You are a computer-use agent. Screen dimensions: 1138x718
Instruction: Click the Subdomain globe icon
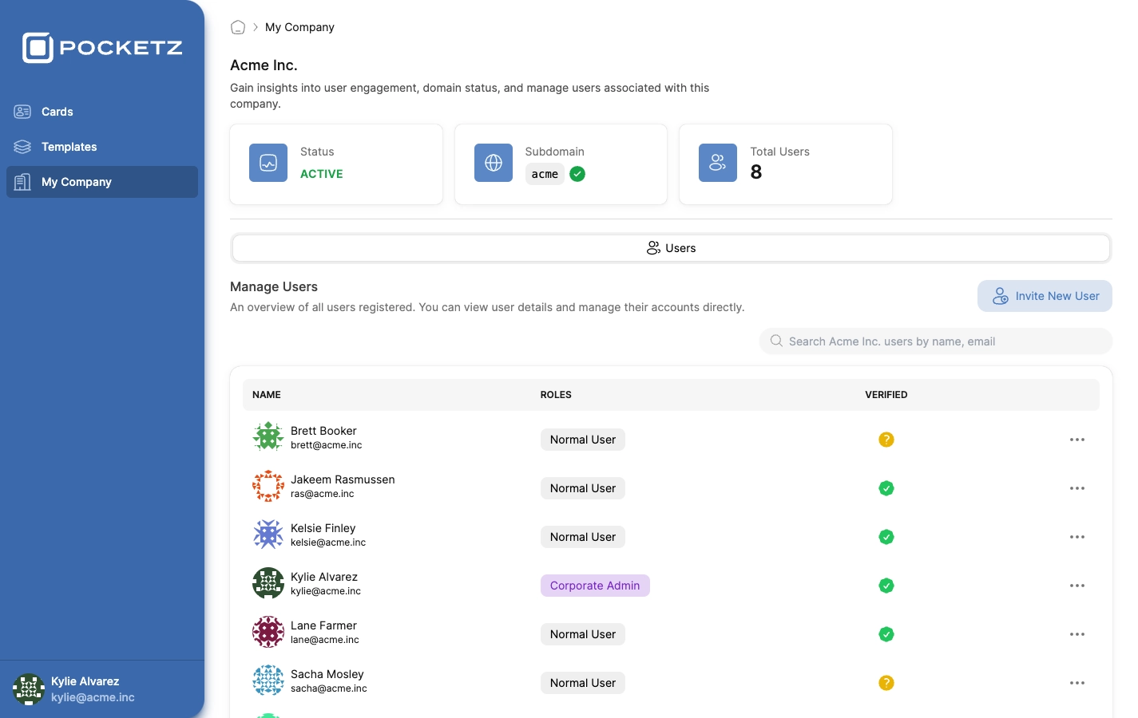pyautogui.click(x=494, y=163)
